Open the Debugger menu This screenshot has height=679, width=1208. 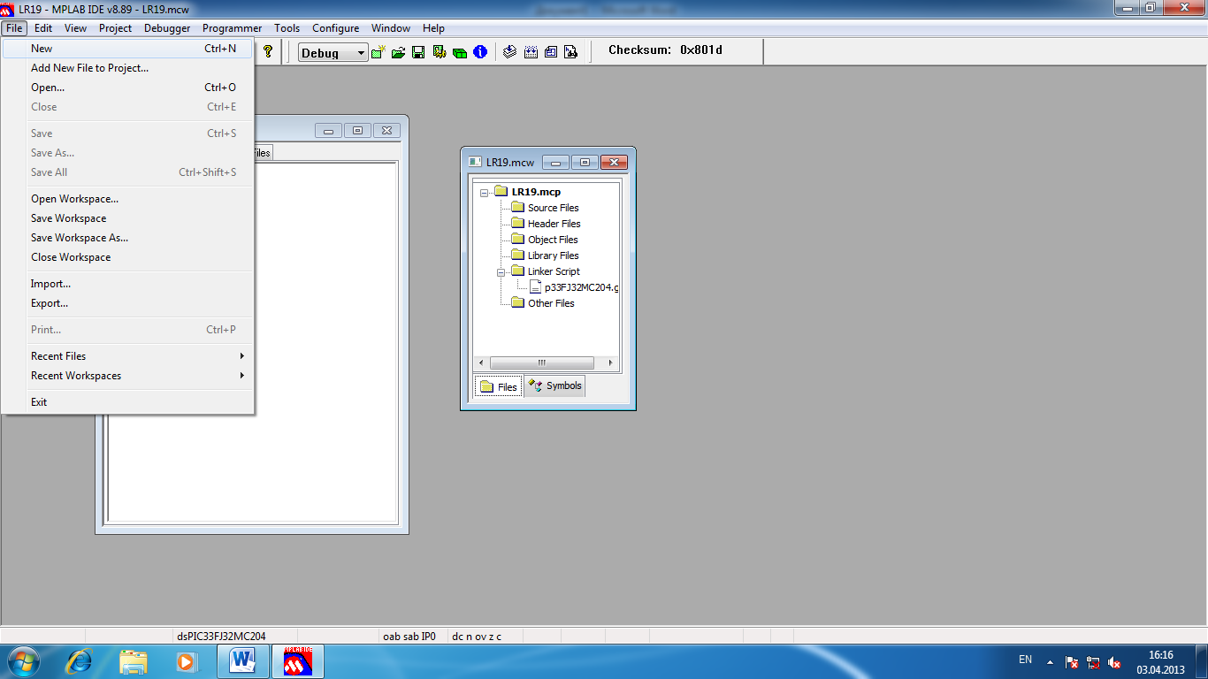pos(167,28)
